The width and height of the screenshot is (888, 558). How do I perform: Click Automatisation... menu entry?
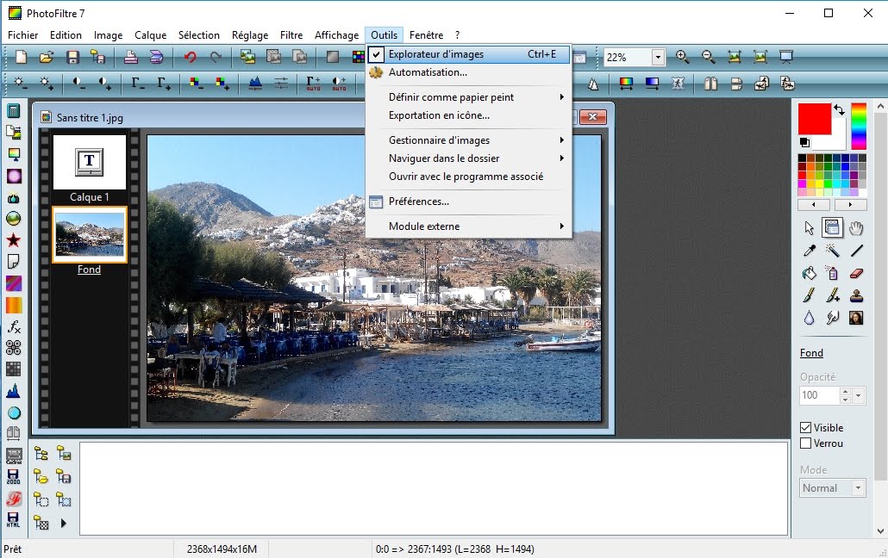pyautogui.click(x=428, y=72)
